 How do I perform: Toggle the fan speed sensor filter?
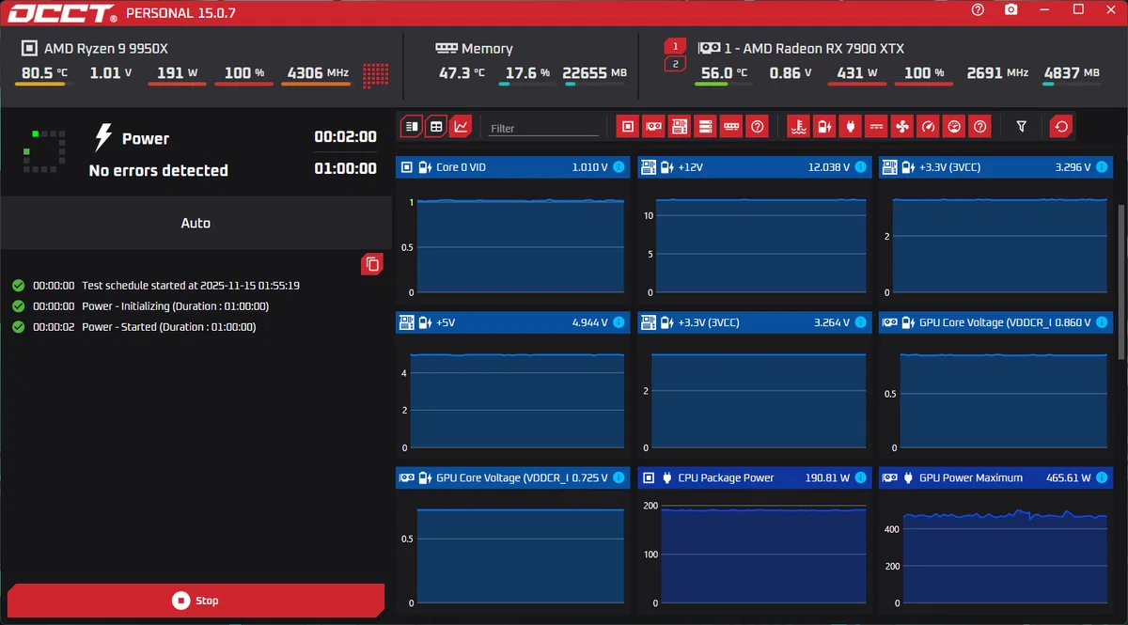(x=901, y=126)
